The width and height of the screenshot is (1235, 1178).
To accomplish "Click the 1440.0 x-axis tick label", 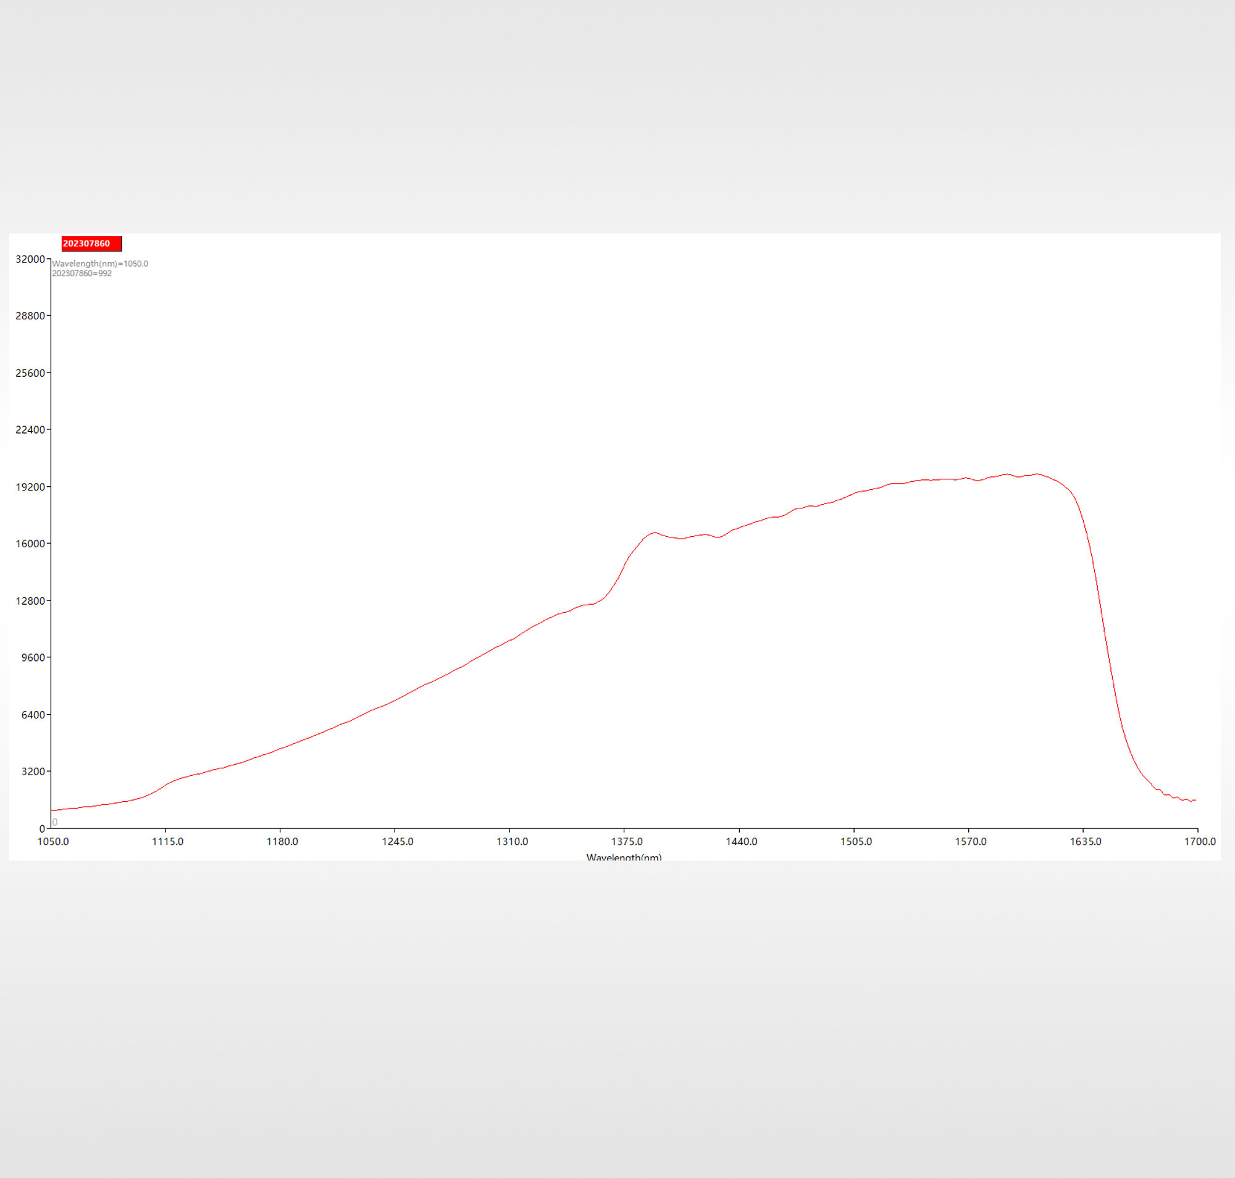I will tap(741, 841).
